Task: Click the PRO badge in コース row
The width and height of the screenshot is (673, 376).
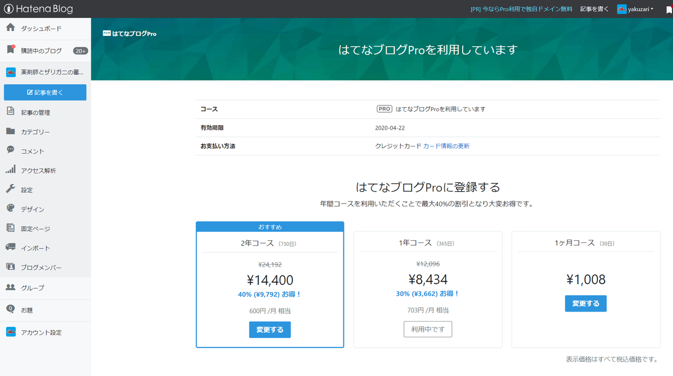Action: (x=384, y=109)
